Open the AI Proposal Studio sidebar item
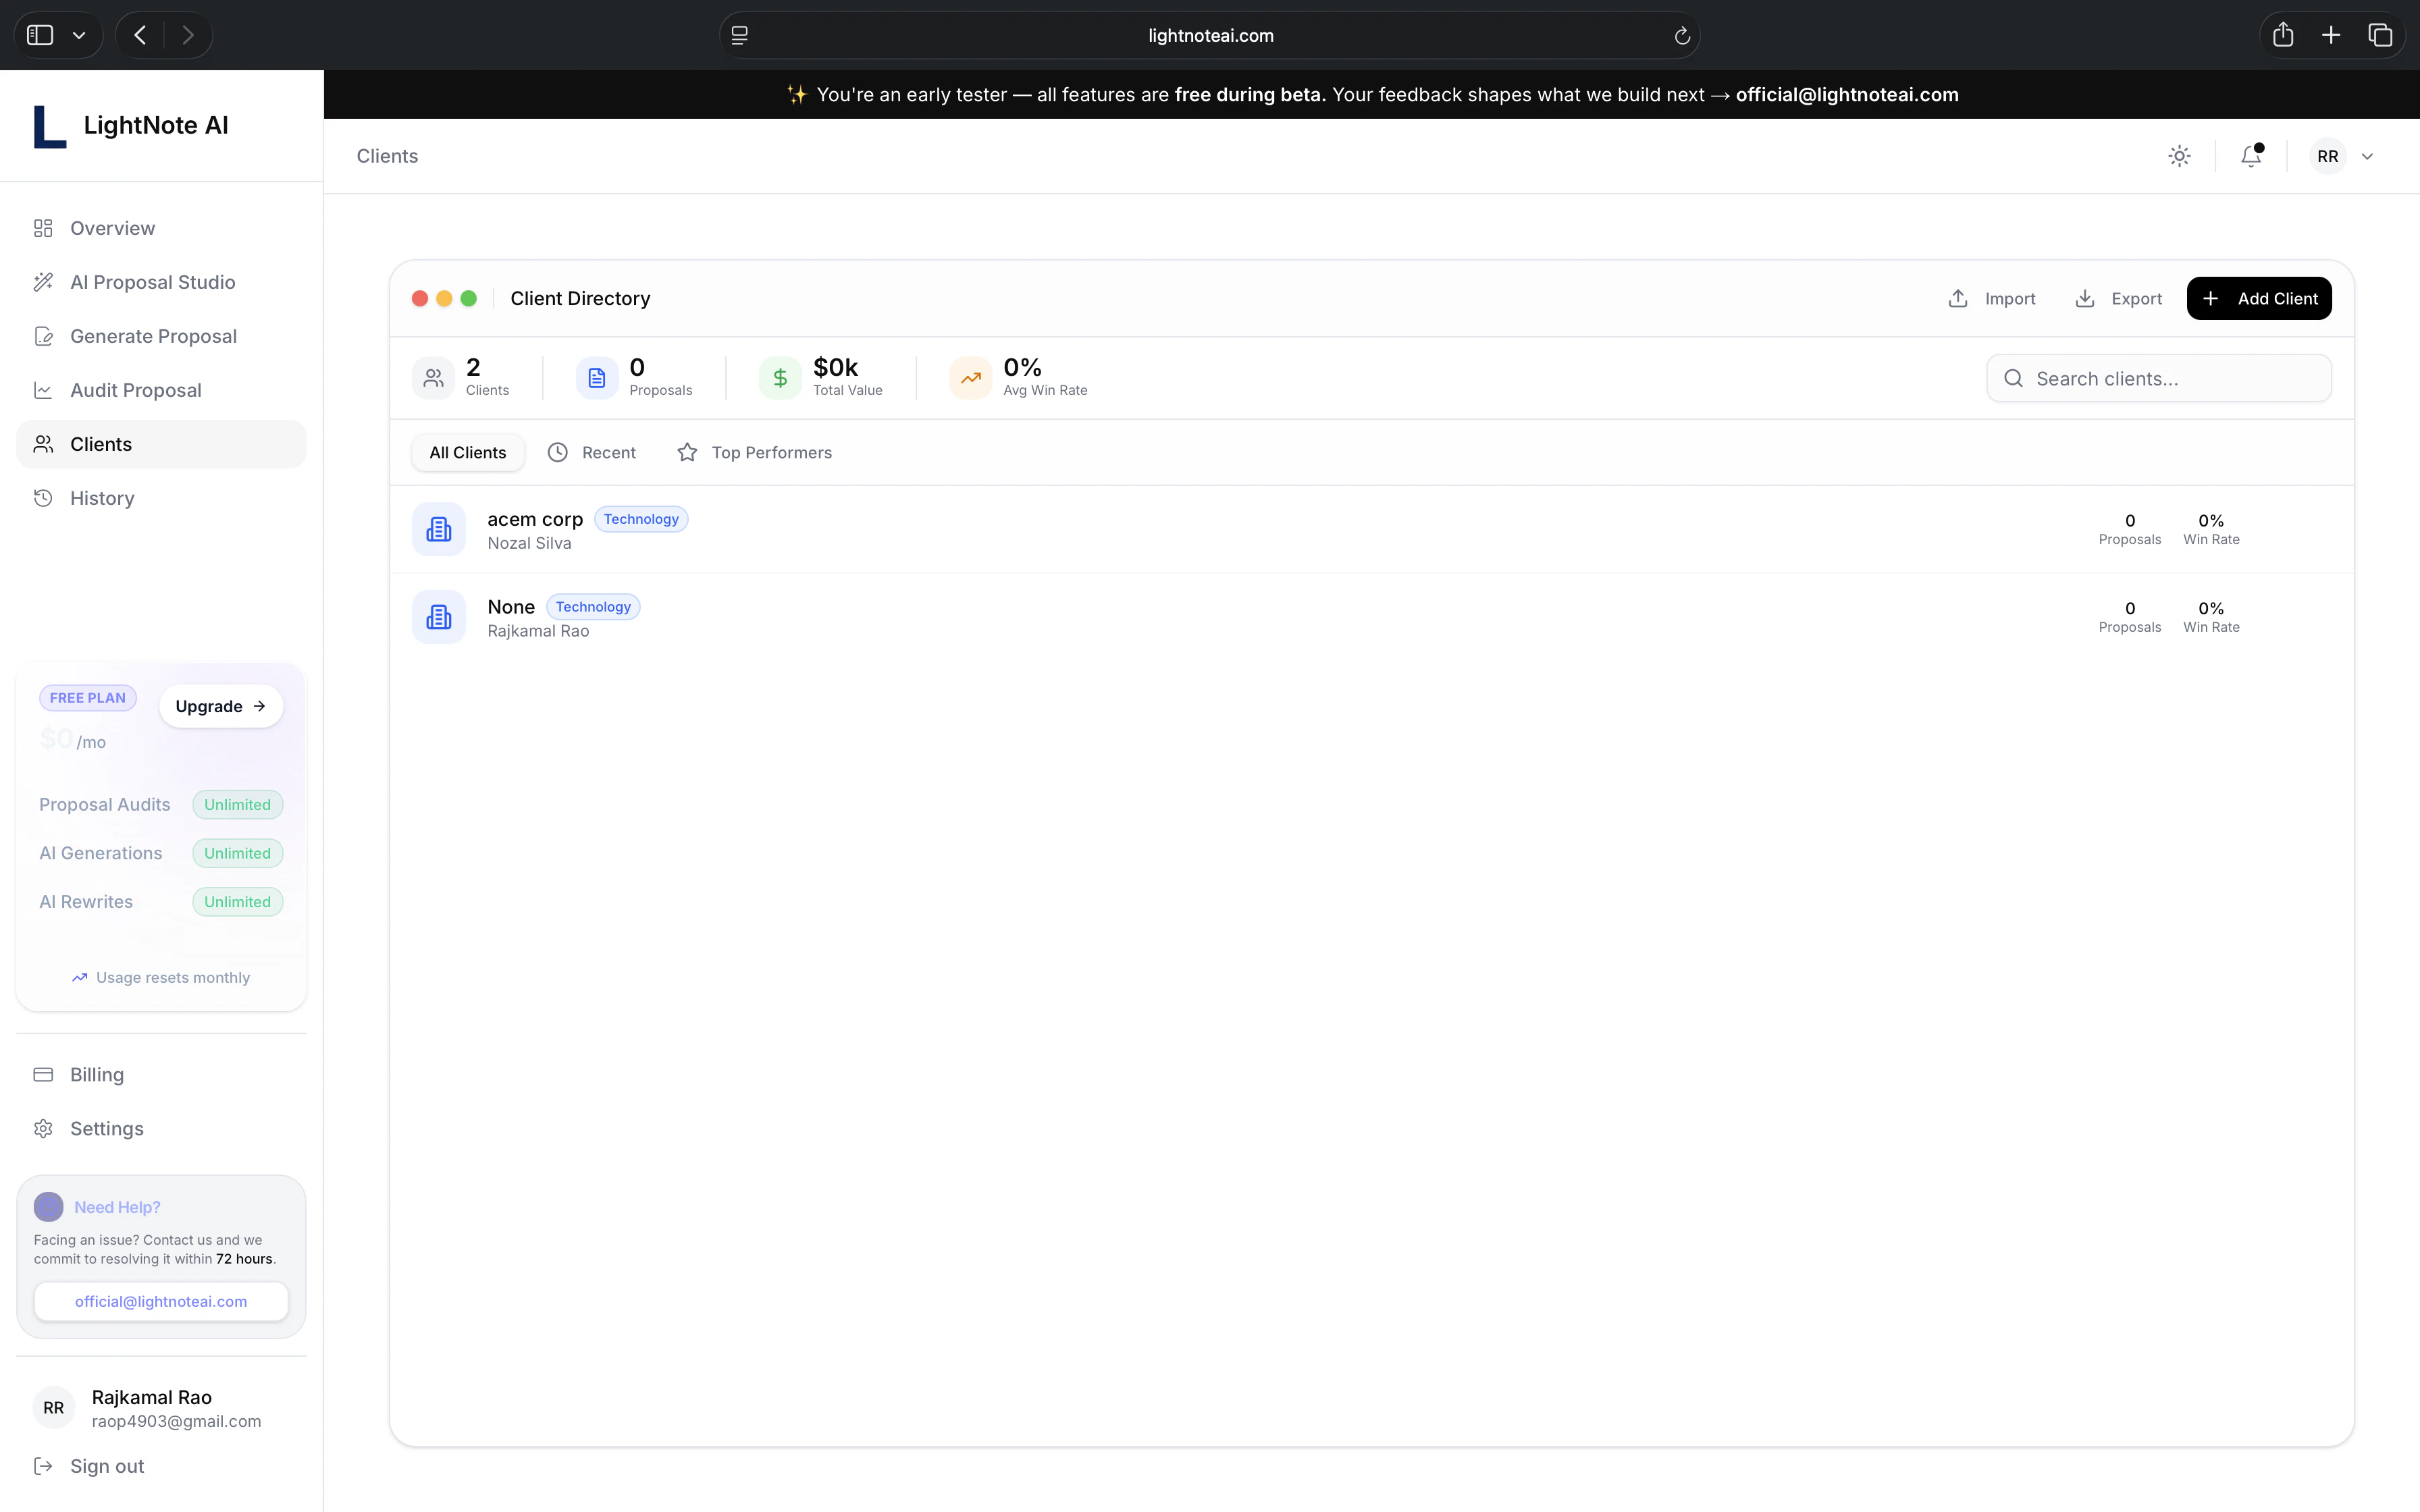Image resolution: width=2420 pixels, height=1512 pixels. (x=152, y=282)
